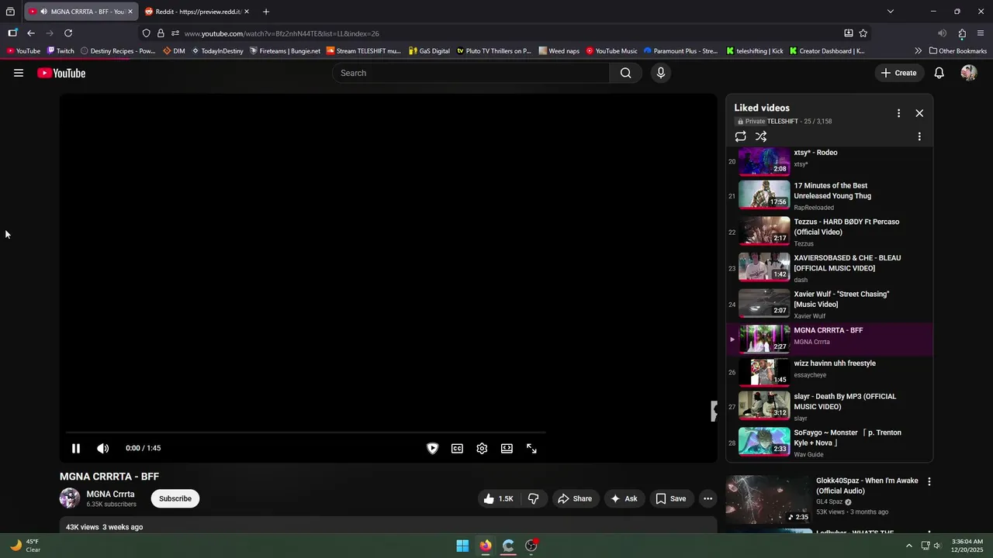Enter full screen mode
The width and height of the screenshot is (993, 558).
531,448
